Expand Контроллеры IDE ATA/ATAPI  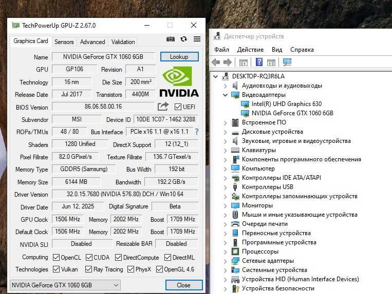pos(225,178)
